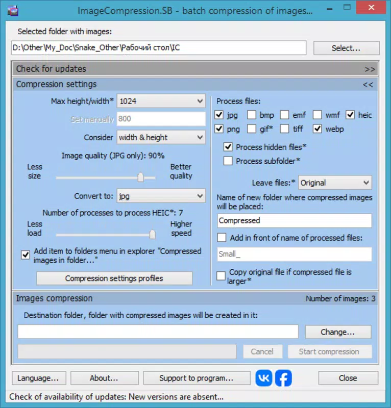
Task: Click the Set manually 800 field
Action: click(x=161, y=119)
